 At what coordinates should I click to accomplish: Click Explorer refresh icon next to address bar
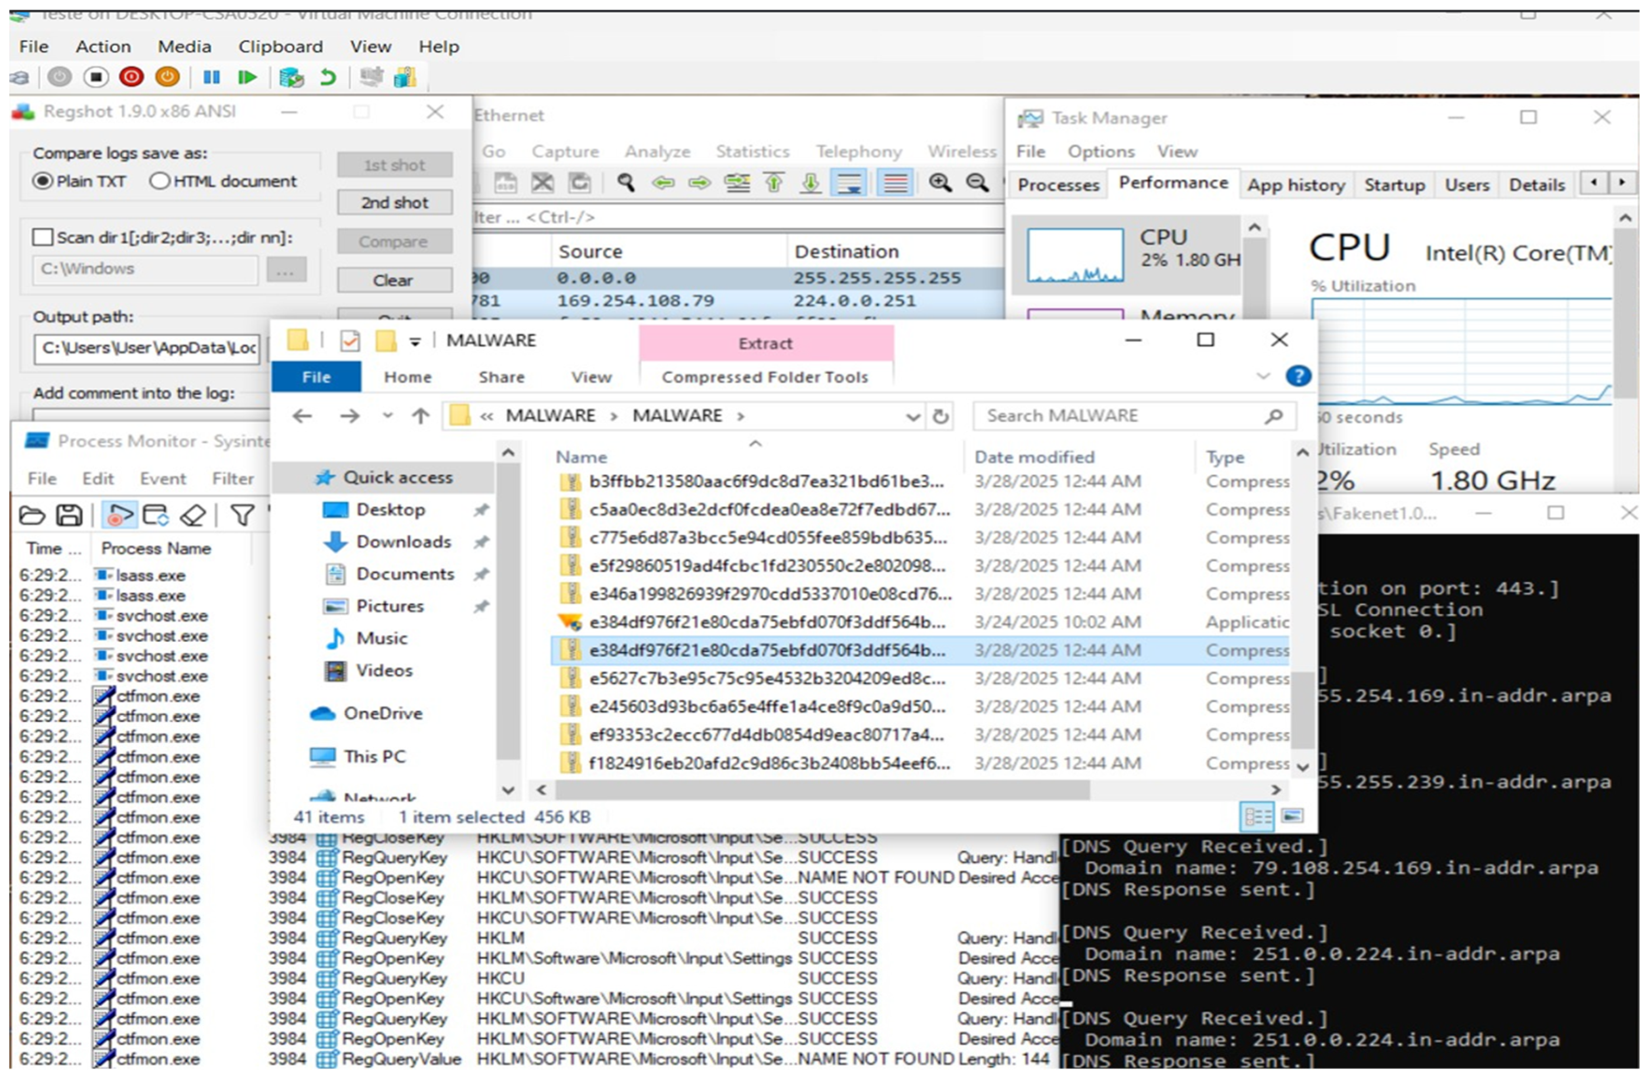[941, 417]
